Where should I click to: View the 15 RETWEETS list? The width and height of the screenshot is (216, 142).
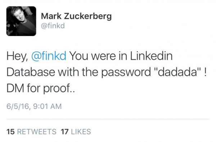31,132
